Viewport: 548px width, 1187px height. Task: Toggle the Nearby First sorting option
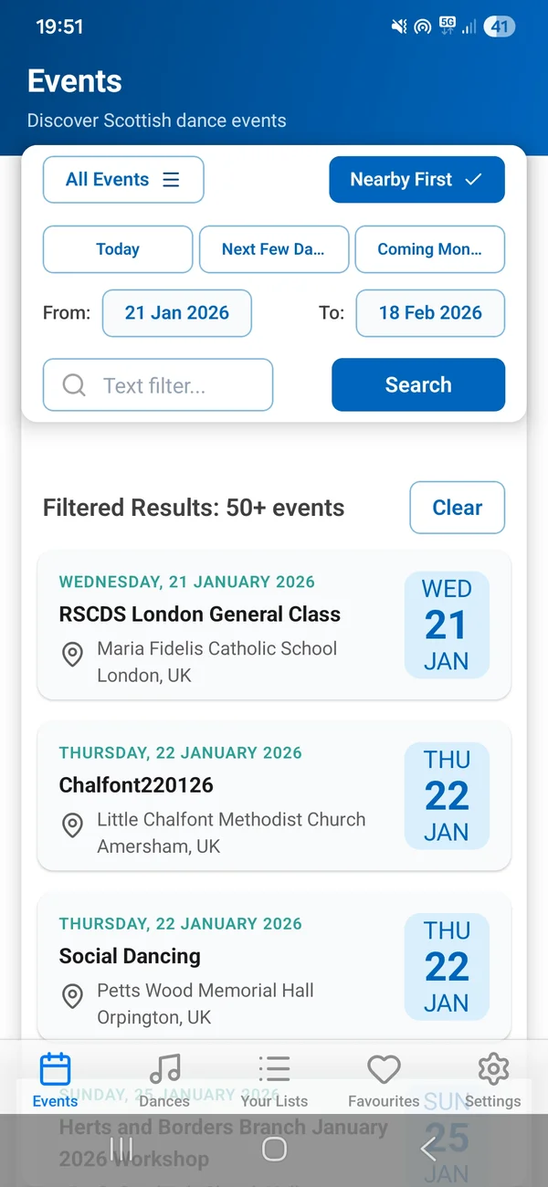(416, 179)
